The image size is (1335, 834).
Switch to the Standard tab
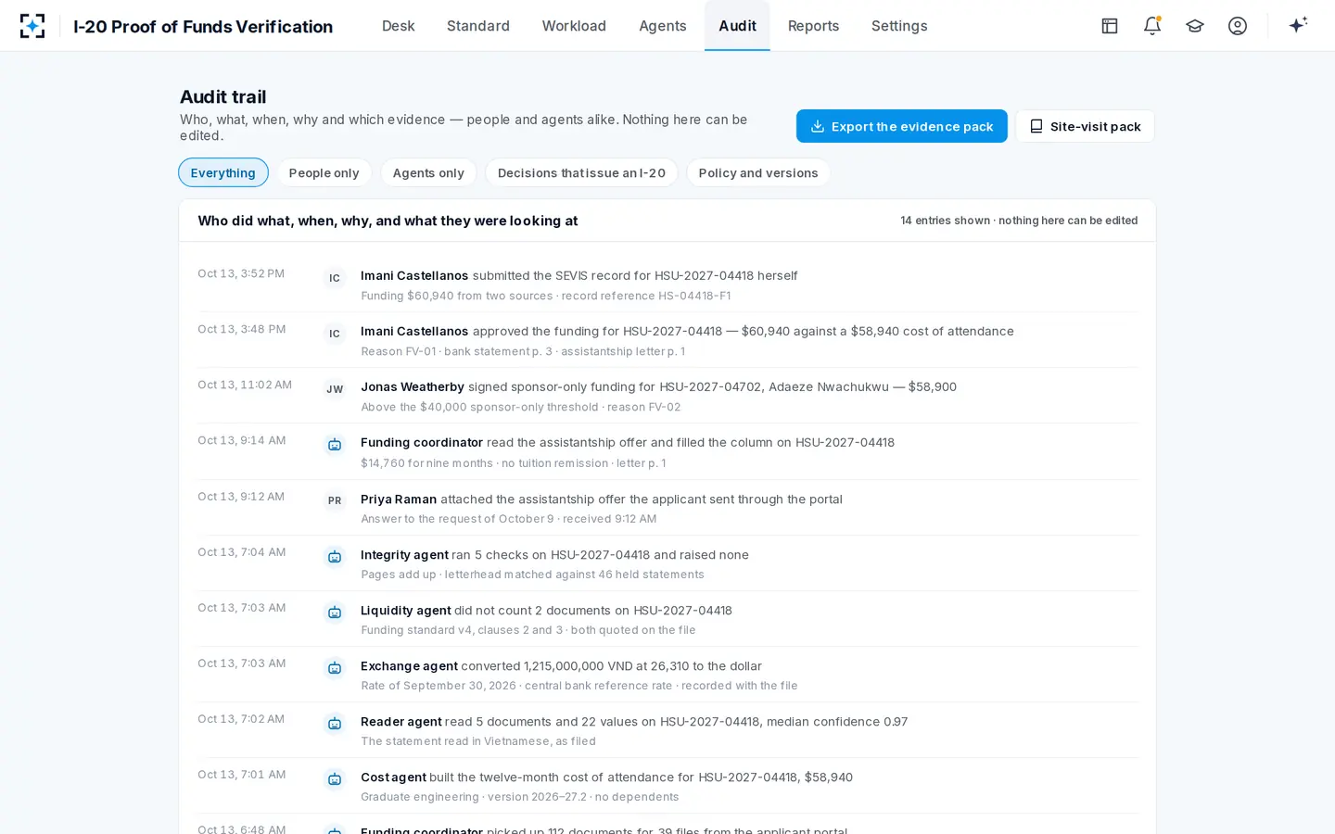coord(478,26)
